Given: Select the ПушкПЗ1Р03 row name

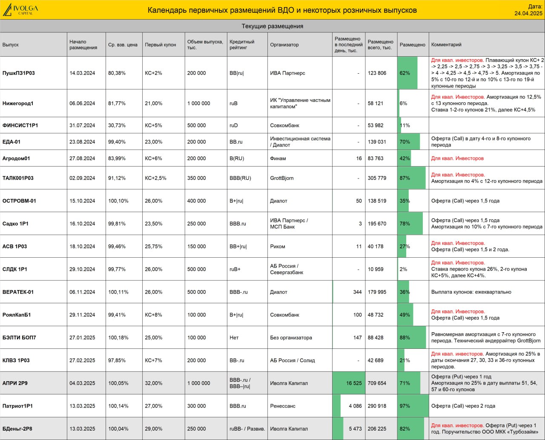Looking at the screenshot, I should (19, 73).
